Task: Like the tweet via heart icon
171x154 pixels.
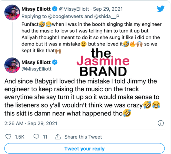Action: pos(8,137)
